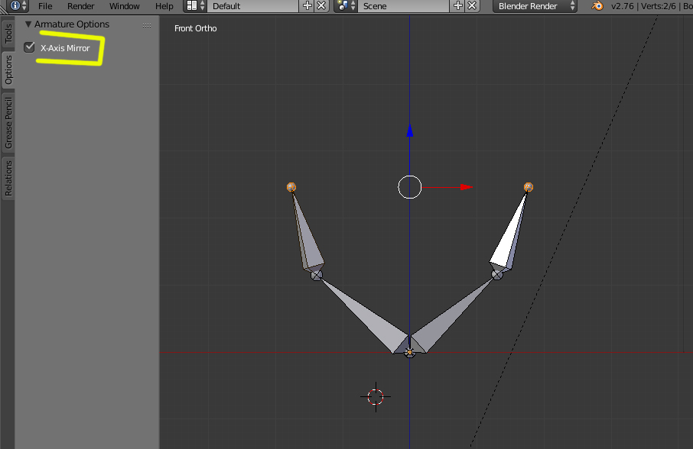693x449 pixels.
Task: Switch to the Tools tab
Action: [8, 33]
